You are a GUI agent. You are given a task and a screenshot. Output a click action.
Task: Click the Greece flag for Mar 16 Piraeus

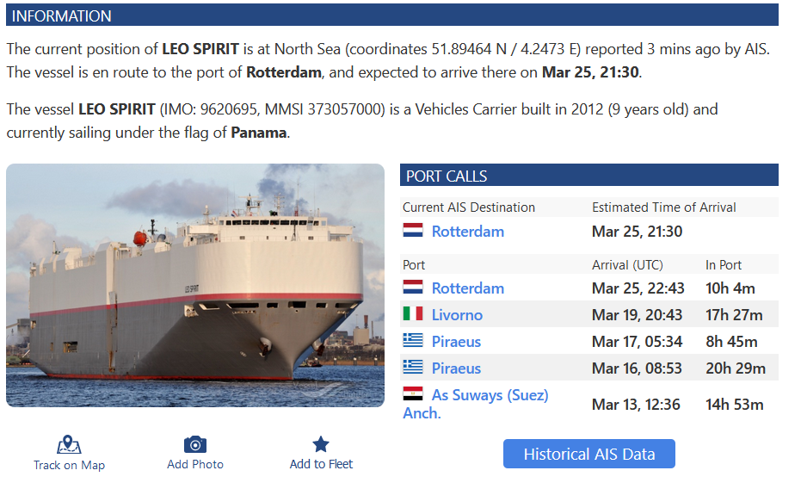[414, 368]
